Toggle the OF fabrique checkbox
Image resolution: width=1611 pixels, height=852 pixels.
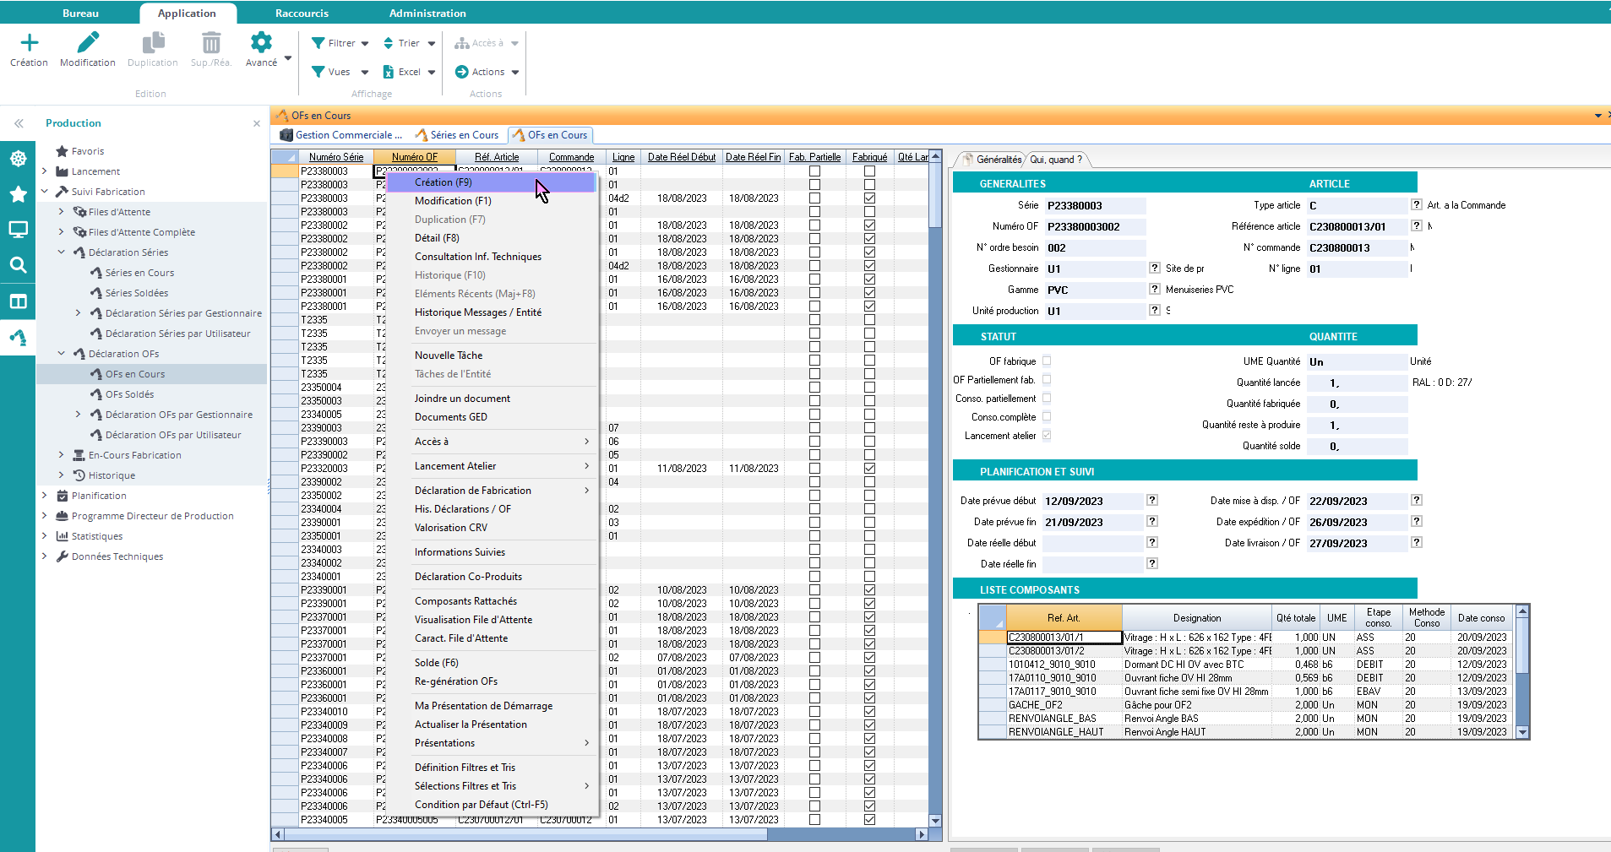click(1047, 361)
